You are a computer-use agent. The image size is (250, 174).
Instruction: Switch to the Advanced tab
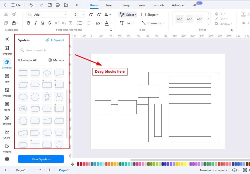tap(178, 5)
